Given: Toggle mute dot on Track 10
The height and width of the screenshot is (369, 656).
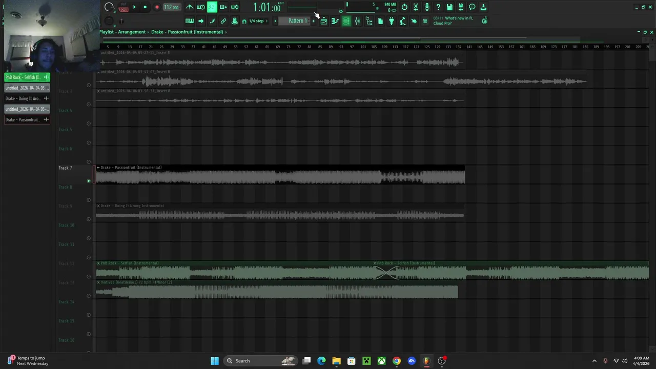Looking at the screenshot, I should pos(89,238).
